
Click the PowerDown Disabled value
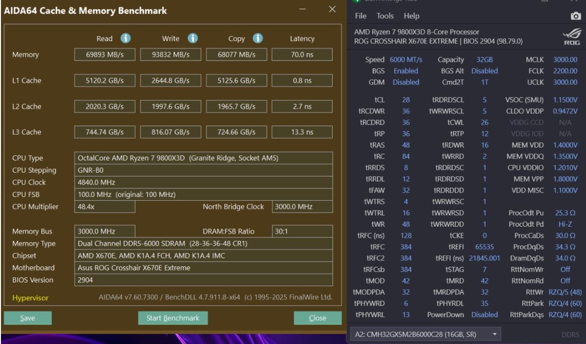point(484,314)
